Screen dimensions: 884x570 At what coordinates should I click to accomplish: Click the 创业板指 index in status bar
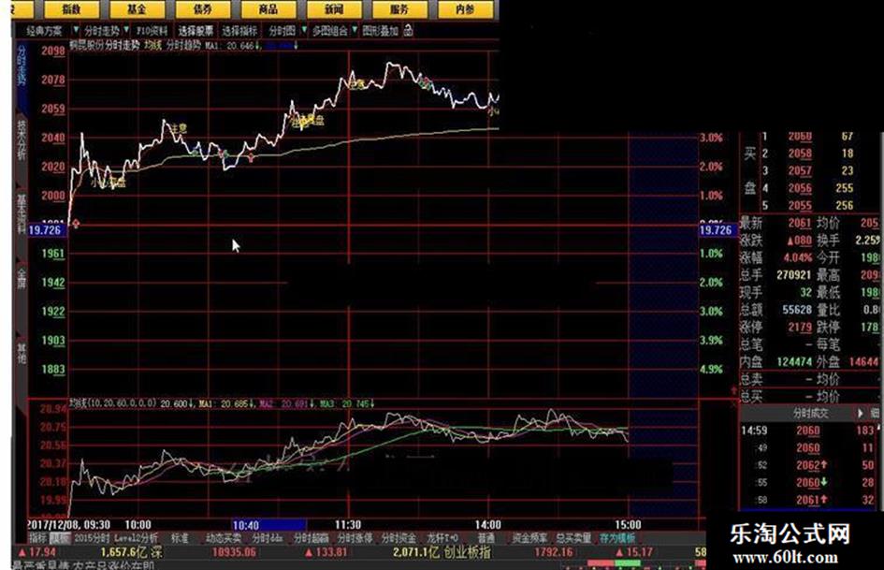tap(467, 552)
